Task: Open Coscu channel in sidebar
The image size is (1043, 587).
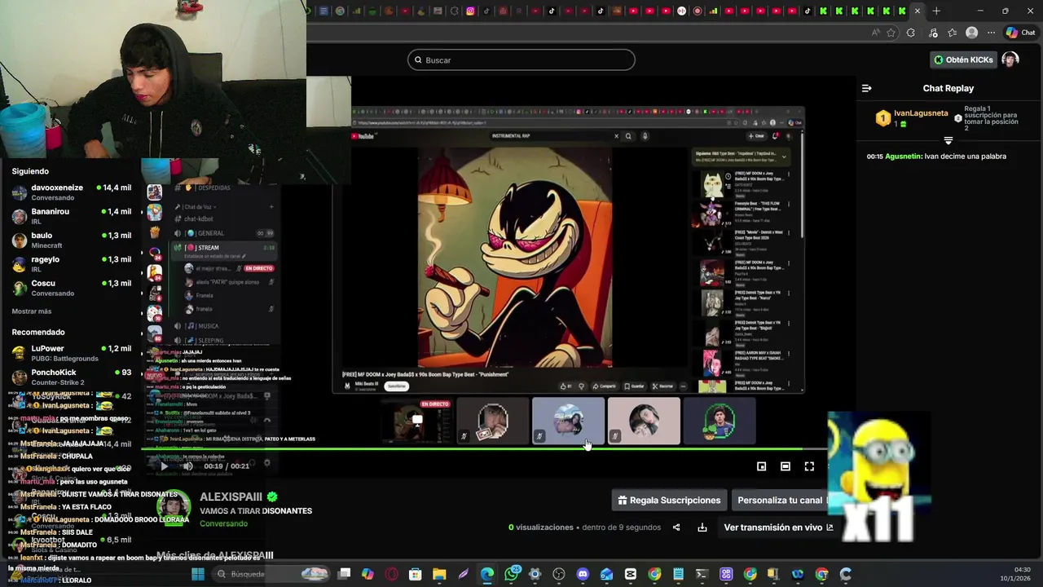Action: tap(72, 288)
